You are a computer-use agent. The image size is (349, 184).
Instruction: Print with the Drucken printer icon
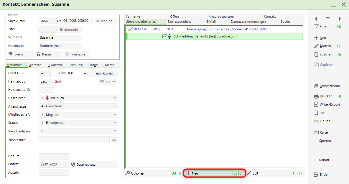(x=316, y=96)
